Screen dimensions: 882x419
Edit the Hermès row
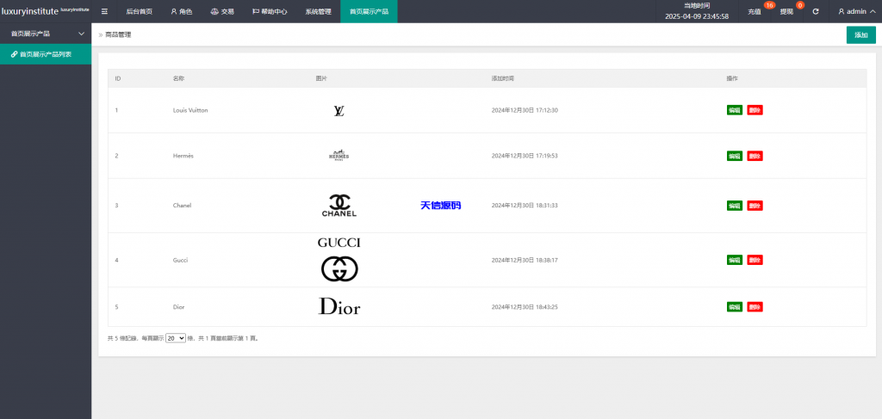(x=734, y=156)
